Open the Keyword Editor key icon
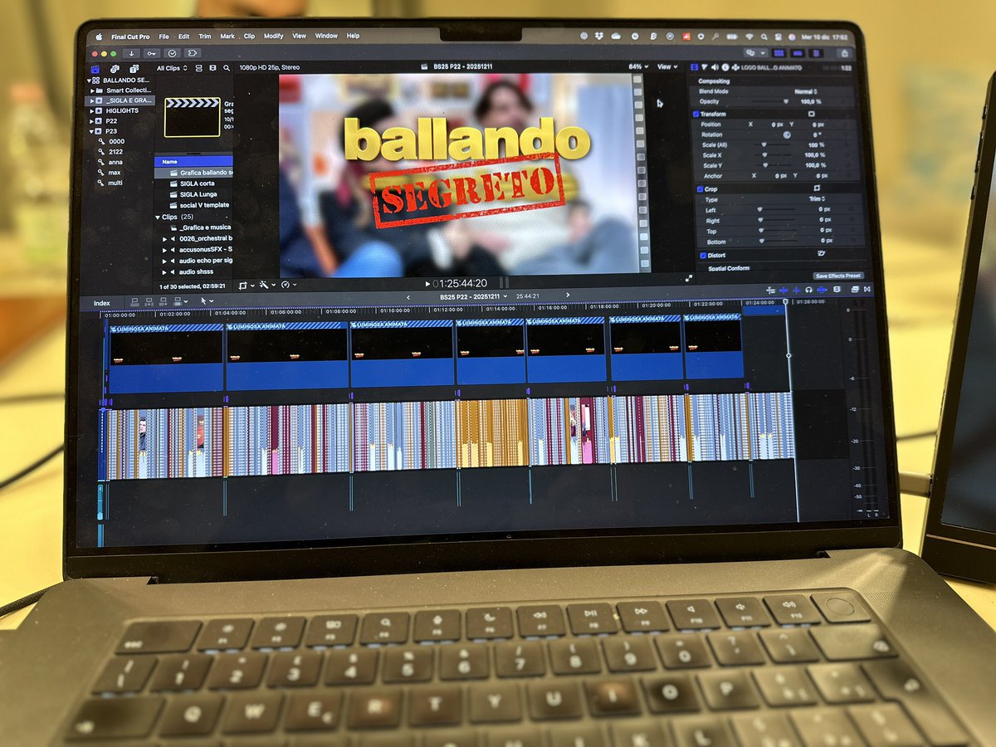The width and height of the screenshot is (996, 747). tap(153, 53)
